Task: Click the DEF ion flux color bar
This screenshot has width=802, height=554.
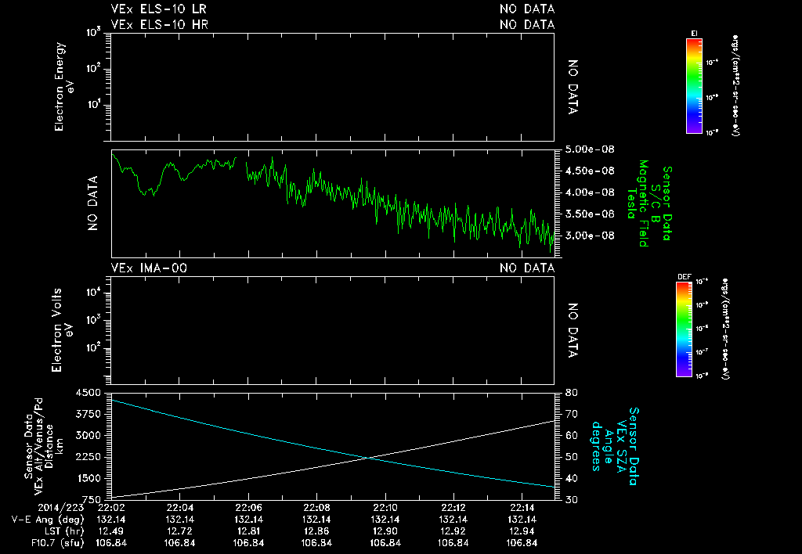Action: 684,329
